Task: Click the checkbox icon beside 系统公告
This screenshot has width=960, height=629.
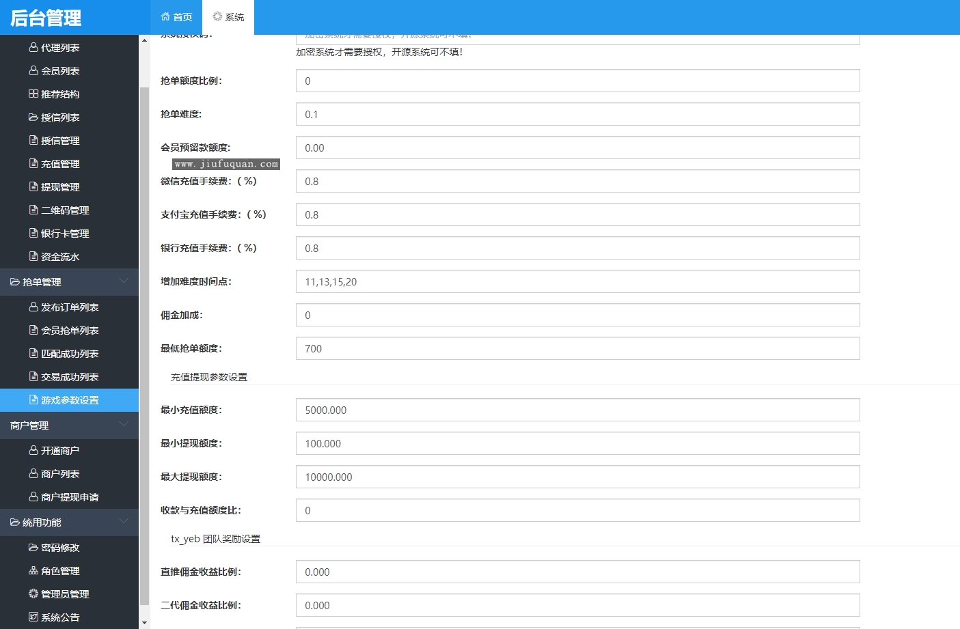Action: [33, 617]
